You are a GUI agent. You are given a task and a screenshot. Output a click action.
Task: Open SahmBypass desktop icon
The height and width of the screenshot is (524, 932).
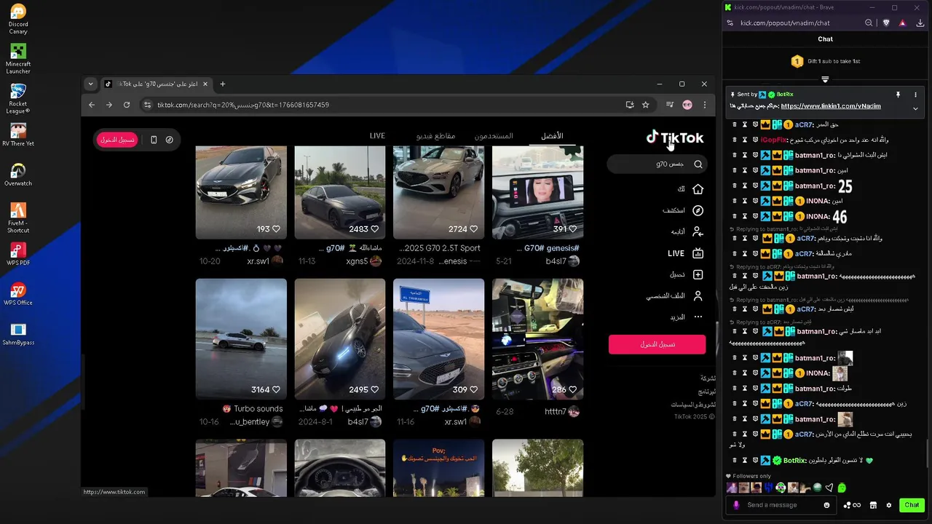[x=18, y=334]
